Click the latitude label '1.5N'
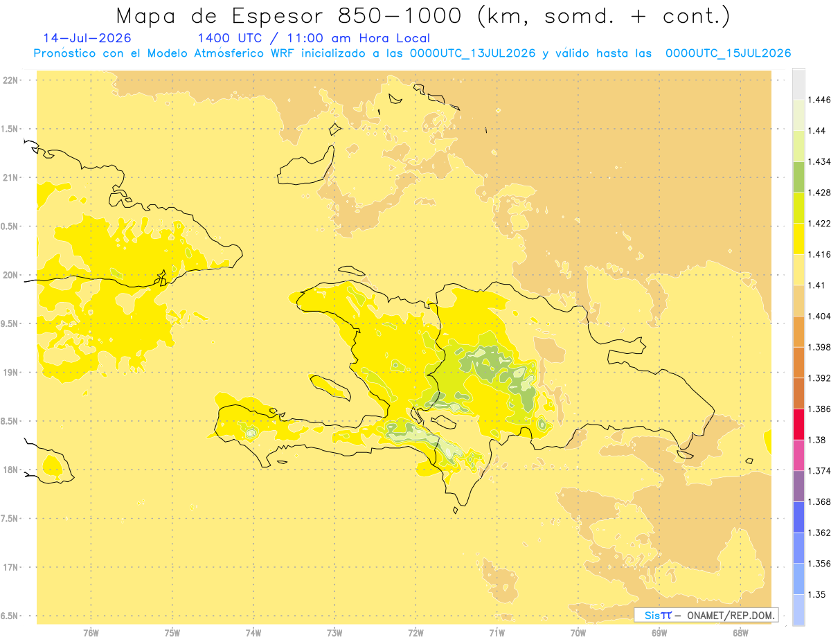Screen dimensions: 831x642 tap(10, 129)
